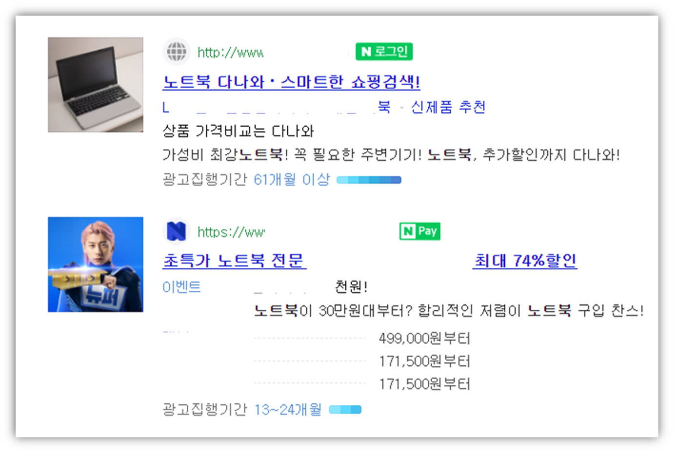674x453 pixels.
Task: Click the 이벤트 link
Action: [181, 287]
